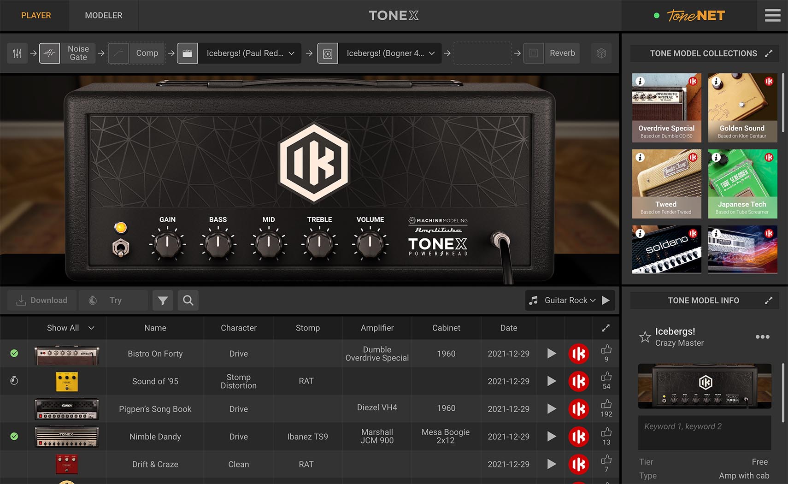Adjust the GAIN knob
Image resolution: width=788 pixels, height=484 pixels.
tap(167, 243)
